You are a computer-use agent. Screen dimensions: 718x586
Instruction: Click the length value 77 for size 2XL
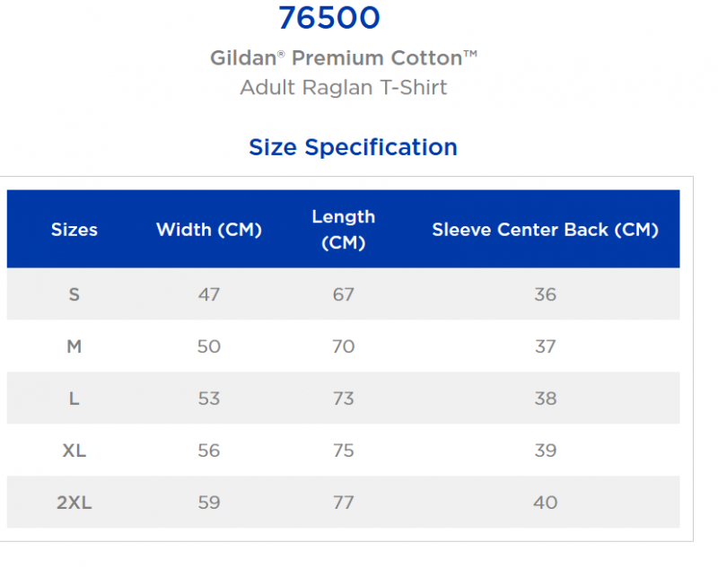[344, 503]
